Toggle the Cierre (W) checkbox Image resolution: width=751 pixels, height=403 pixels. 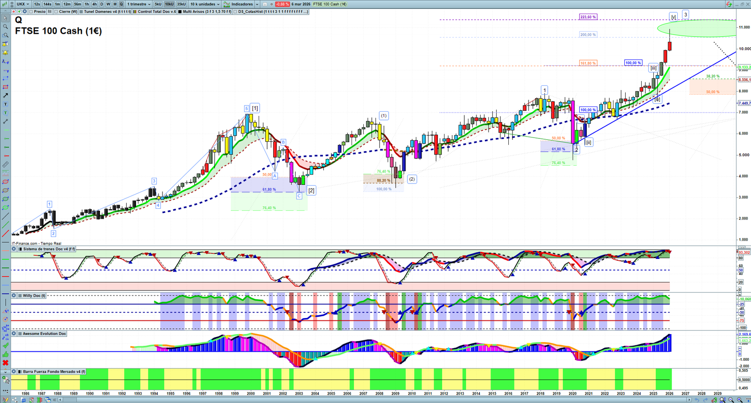coord(56,12)
